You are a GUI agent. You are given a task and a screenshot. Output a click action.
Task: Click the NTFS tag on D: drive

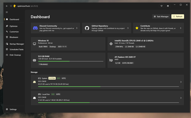(58, 94)
